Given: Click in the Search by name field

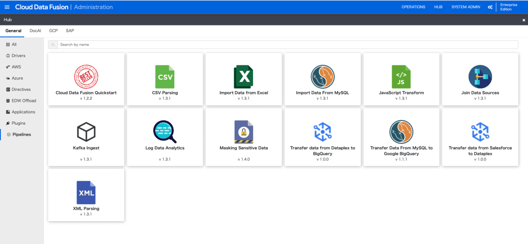Looking at the screenshot, I should 288,45.
